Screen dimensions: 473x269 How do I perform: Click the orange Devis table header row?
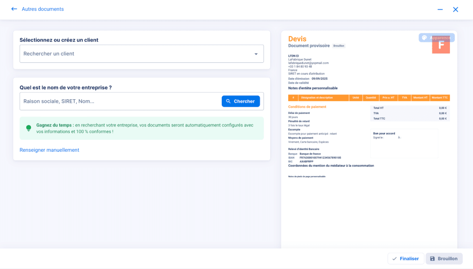(369, 98)
